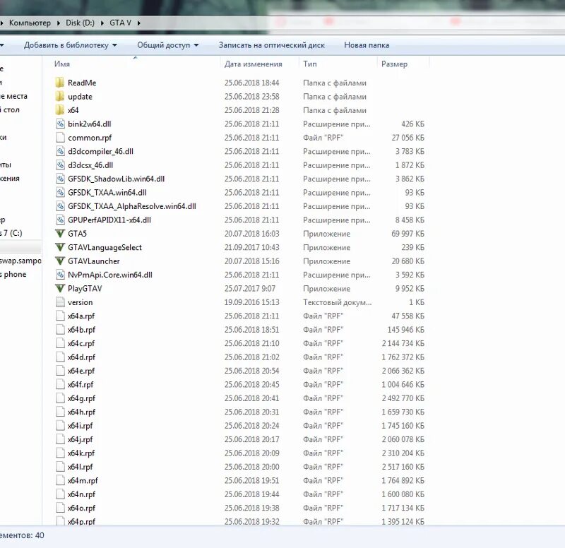Select the NvPmApi.Core.win64.dll icon
This screenshot has height=548, width=565.
(60, 275)
